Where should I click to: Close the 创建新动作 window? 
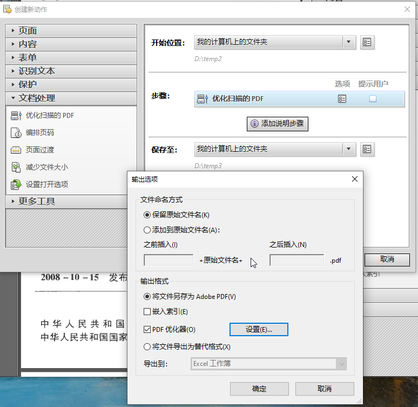(407, 9)
